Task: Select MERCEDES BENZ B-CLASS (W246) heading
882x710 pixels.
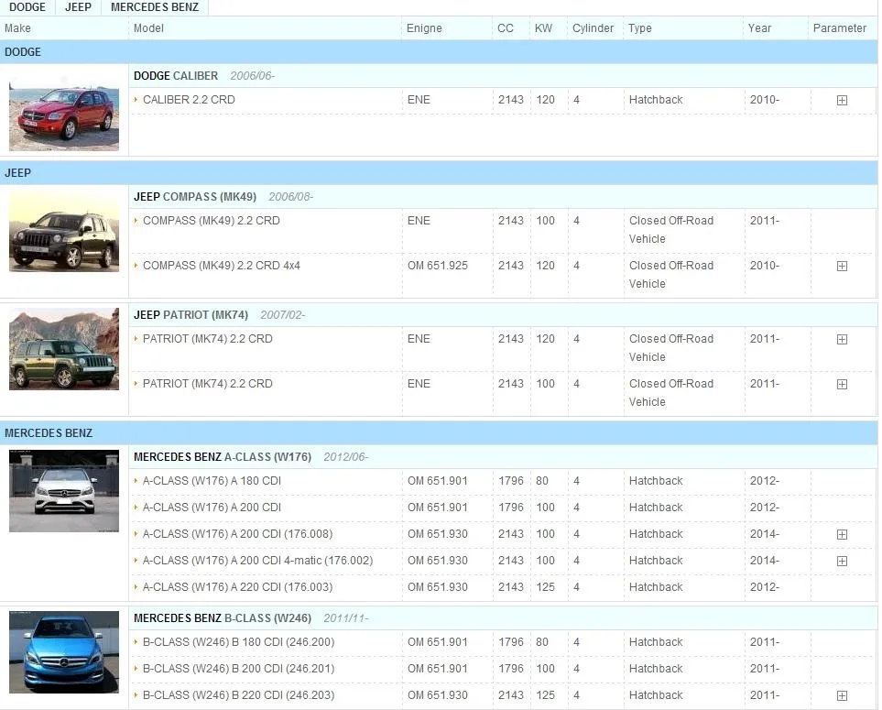Action: (223, 618)
